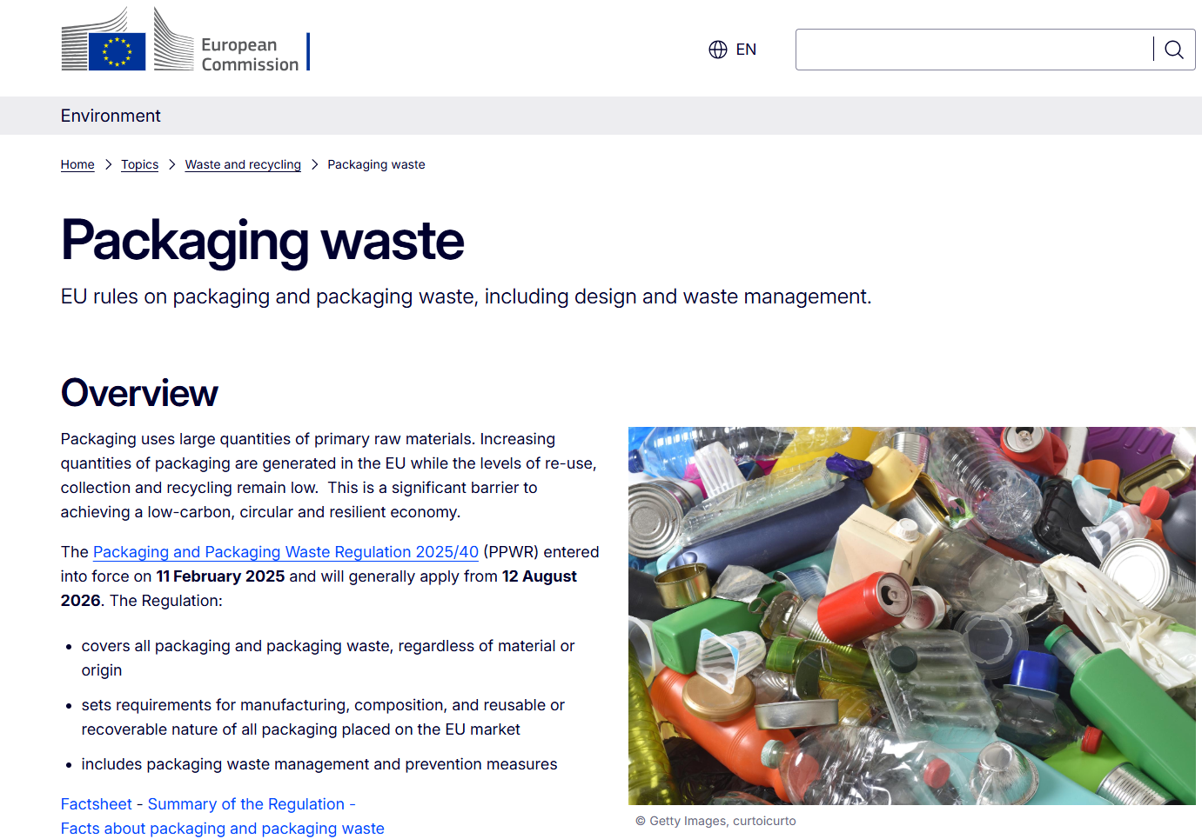Click bullet 'covers all packaging and packaging waste'
This screenshot has height=839, width=1202.
click(x=328, y=658)
